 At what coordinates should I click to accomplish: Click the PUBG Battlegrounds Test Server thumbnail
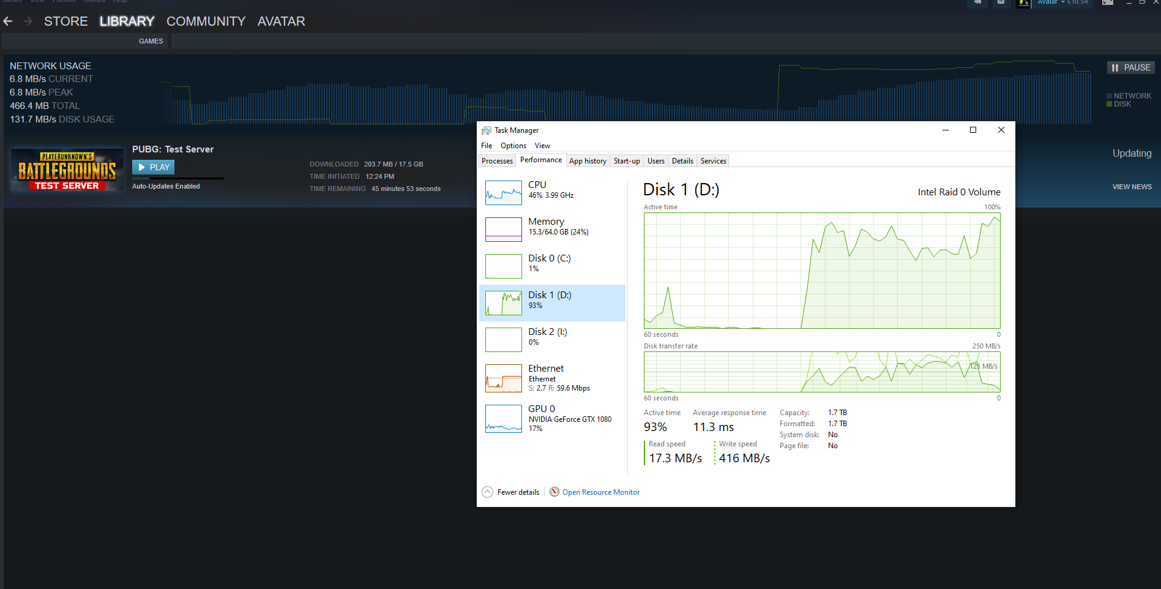coord(67,170)
